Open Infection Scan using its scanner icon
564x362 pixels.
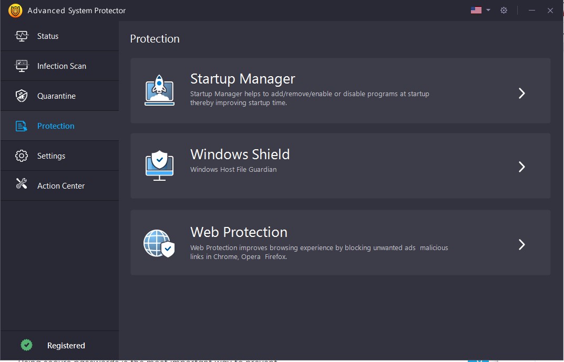pos(22,66)
